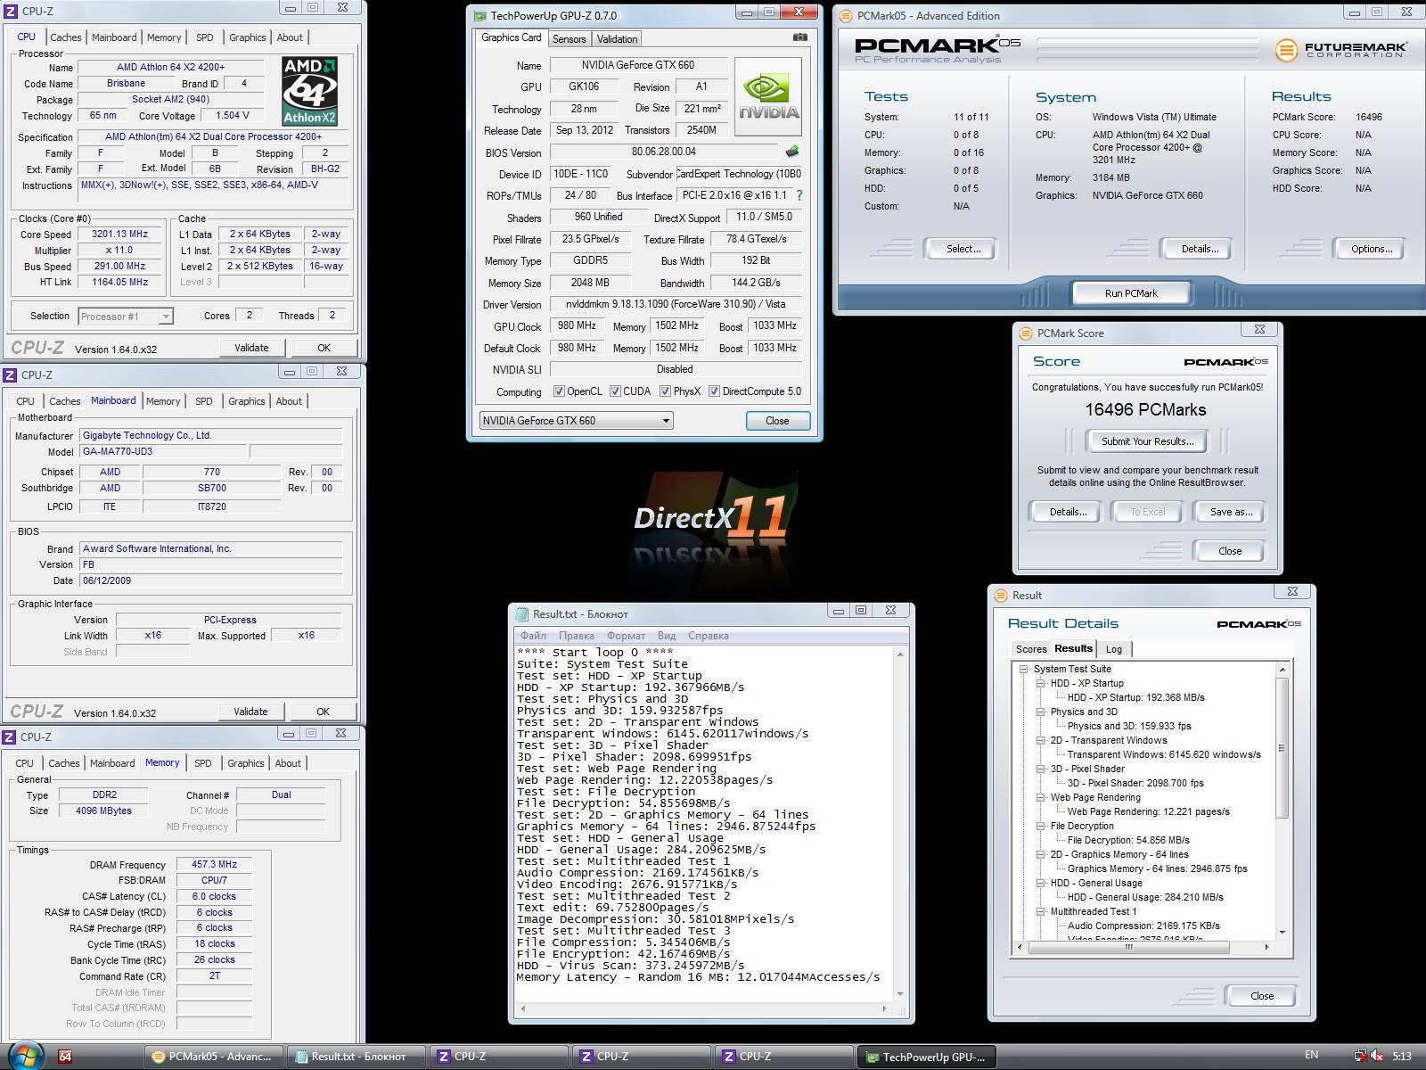Collapse the HDD - XP Startup node
Image resolution: width=1426 pixels, height=1070 pixels.
[1040, 683]
